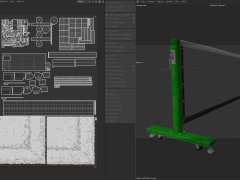This screenshot has width=240, height=180.
Task: Click the lock icon in the UV editor header
Action: 96,1
